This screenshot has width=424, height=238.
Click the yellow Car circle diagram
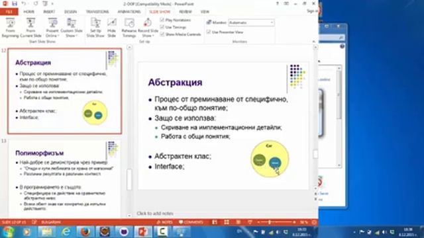click(270, 159)
